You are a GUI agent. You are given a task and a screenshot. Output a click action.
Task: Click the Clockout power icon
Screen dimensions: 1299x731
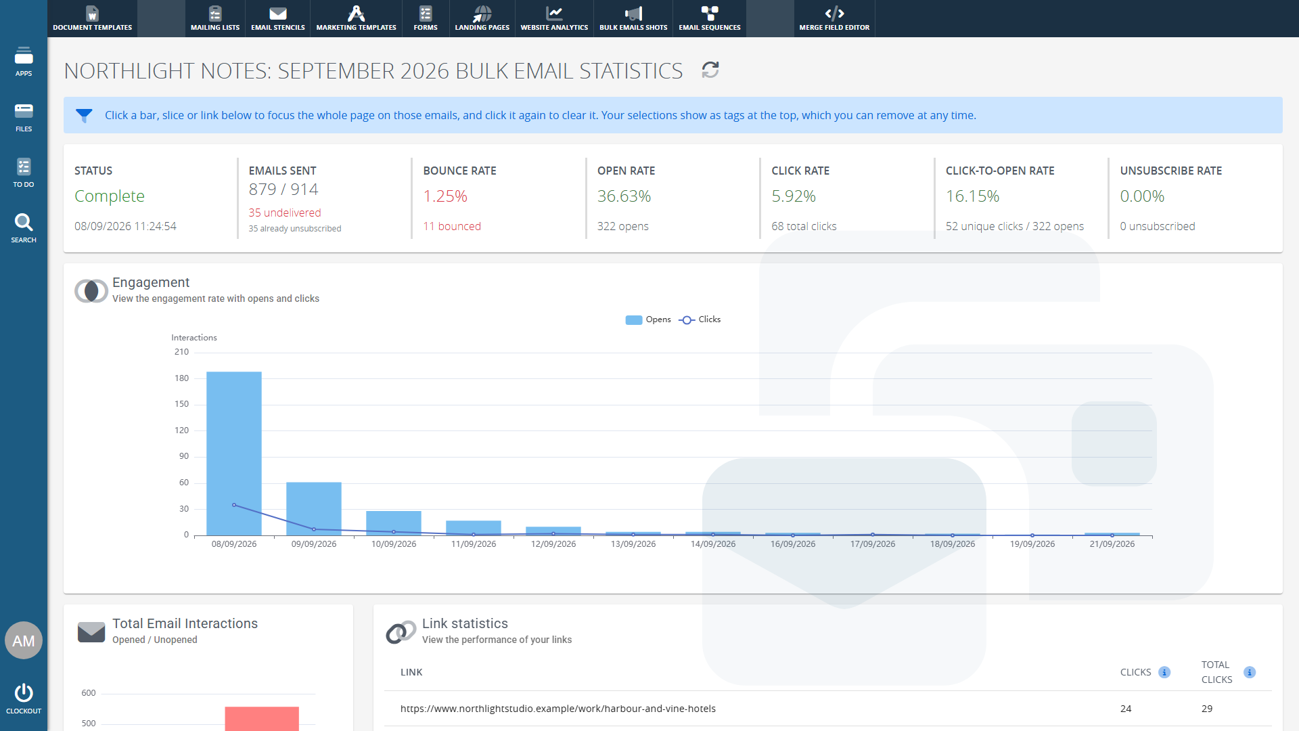(x=24, y=693)
